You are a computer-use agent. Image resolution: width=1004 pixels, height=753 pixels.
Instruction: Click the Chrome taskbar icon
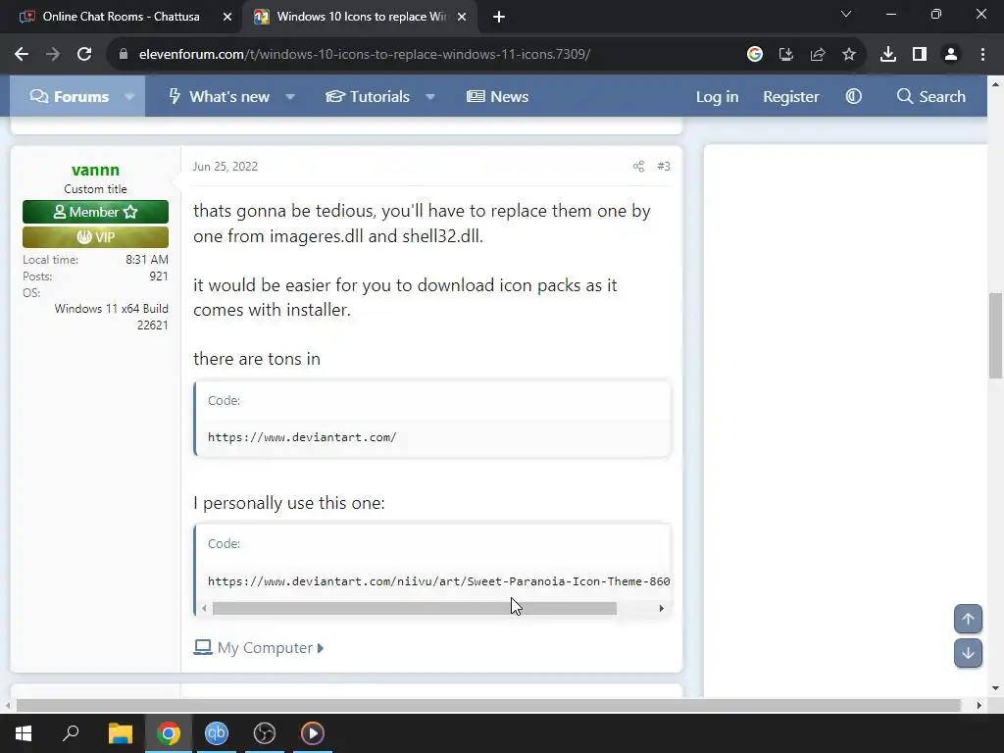[169, 733]
